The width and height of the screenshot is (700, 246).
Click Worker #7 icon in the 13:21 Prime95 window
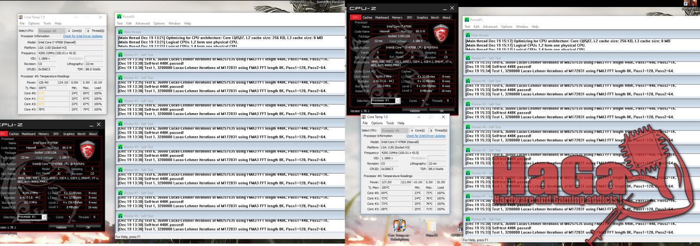pos(119,192)
